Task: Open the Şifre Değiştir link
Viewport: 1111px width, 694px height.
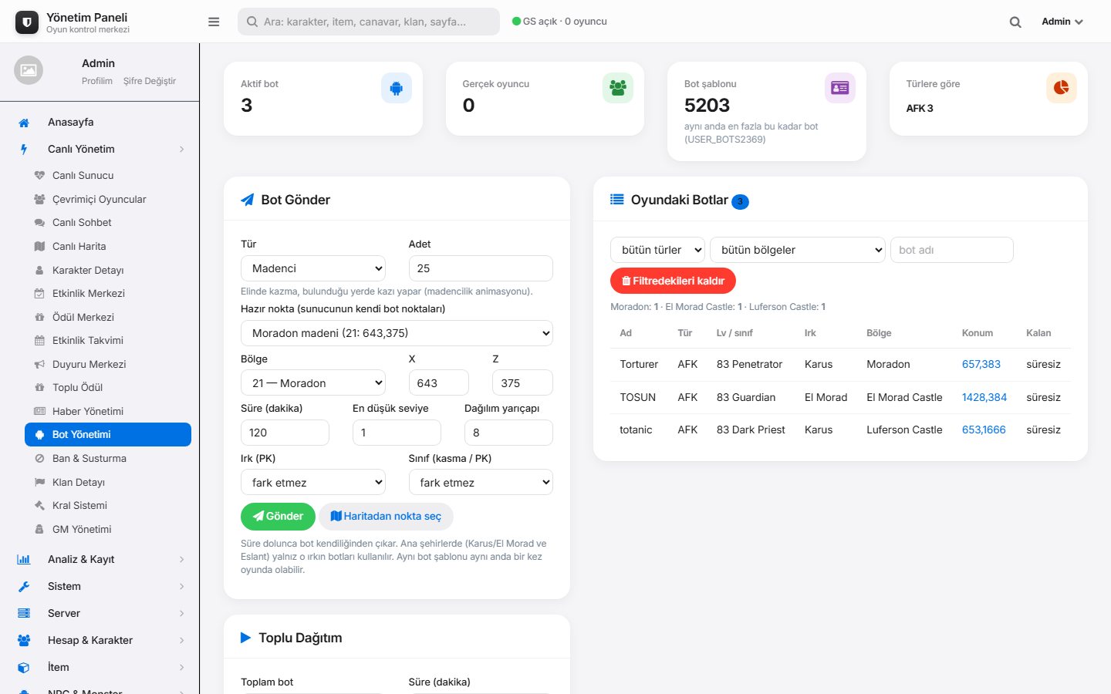Action: [150, 81]
